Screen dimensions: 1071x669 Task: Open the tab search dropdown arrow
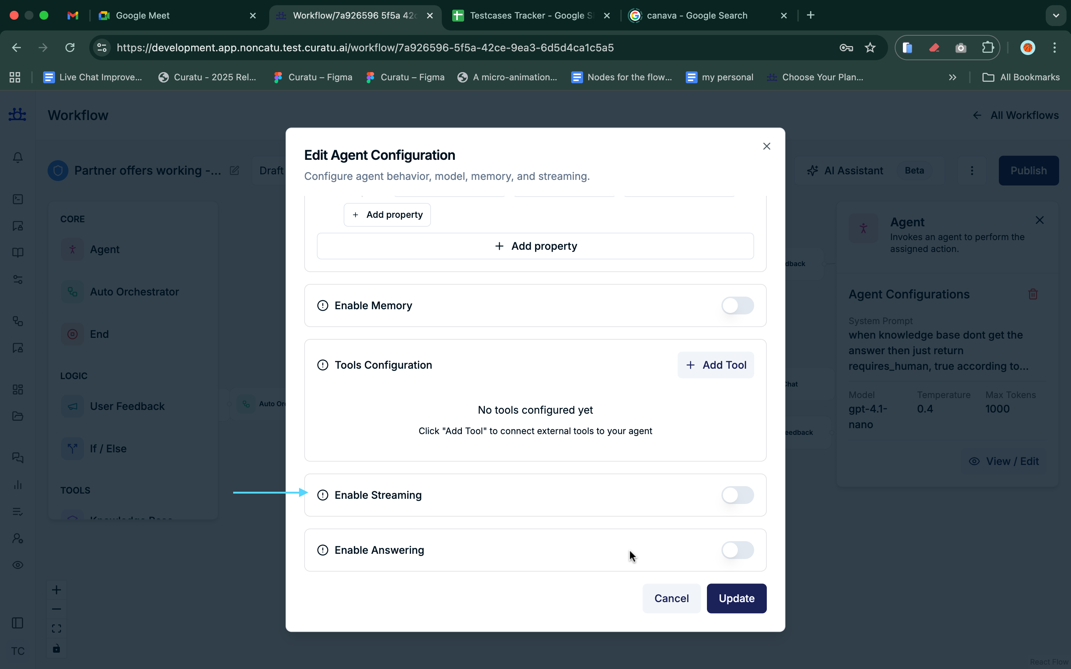pyautogui.click(x=1055, y=15)
